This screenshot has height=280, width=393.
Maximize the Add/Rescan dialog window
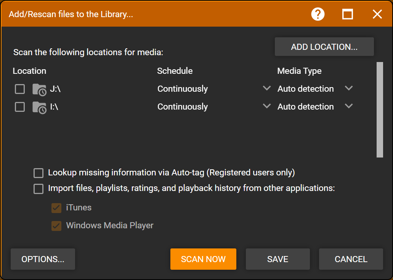pos(347,14)
